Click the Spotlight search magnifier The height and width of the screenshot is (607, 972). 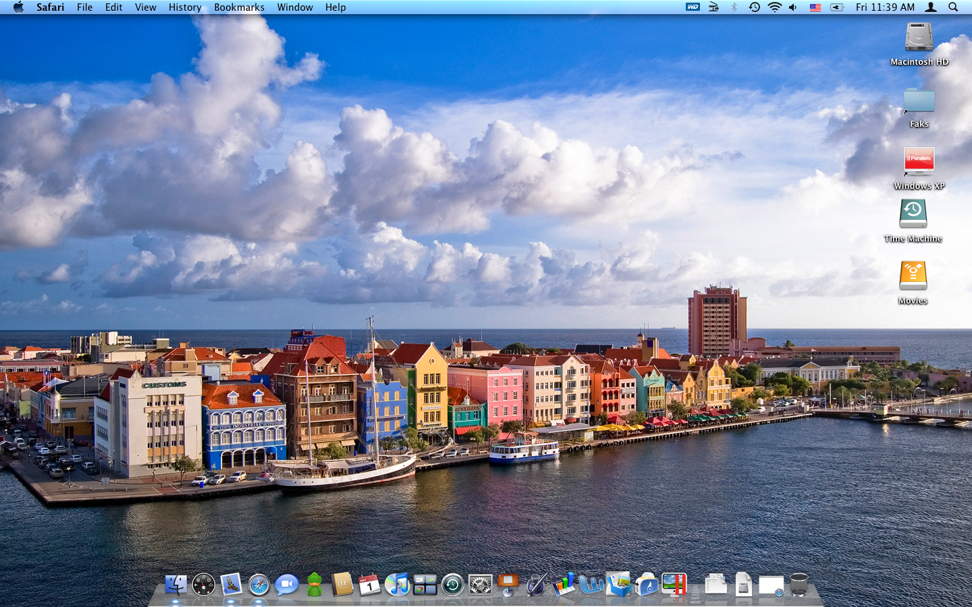953,7
